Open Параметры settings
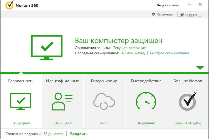 coord(163,14)
